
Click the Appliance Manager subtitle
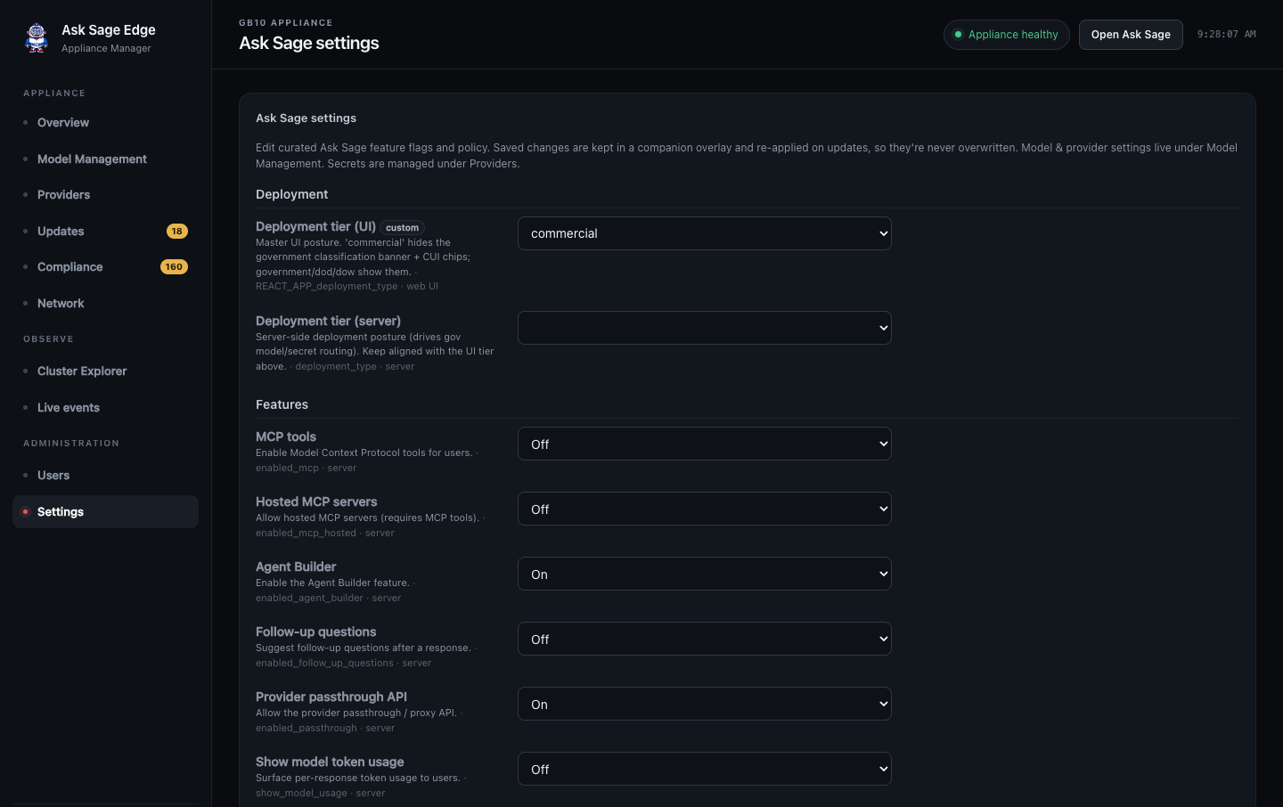[x=106, y=48]
